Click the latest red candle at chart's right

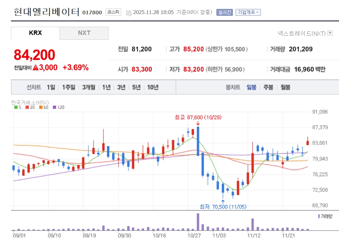click(x=307, y=143)
